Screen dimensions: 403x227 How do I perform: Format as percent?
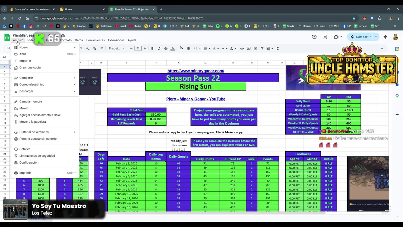coord(81,49)
